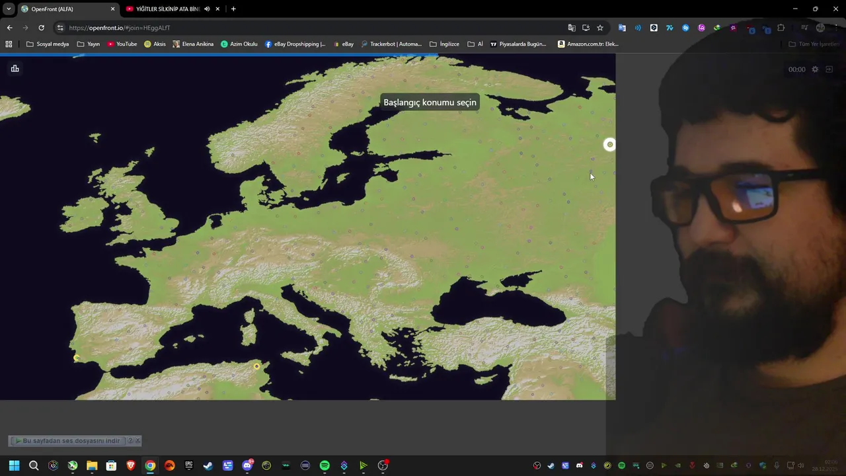Open the Shazam extension icon
Image resolution: width=846 pixels, height=476 pixels.
pos(685,28)
